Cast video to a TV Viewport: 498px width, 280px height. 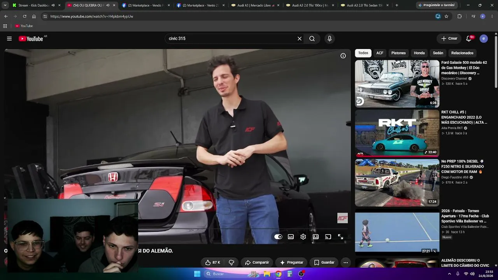tap(328, 237)
